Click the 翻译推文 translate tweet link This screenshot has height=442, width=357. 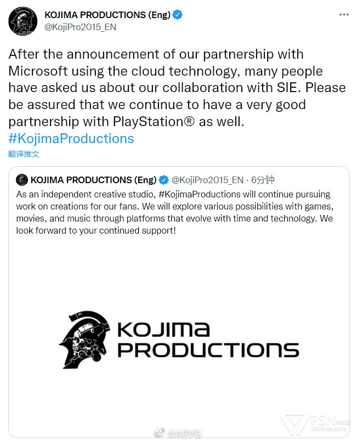click(24, 154)
